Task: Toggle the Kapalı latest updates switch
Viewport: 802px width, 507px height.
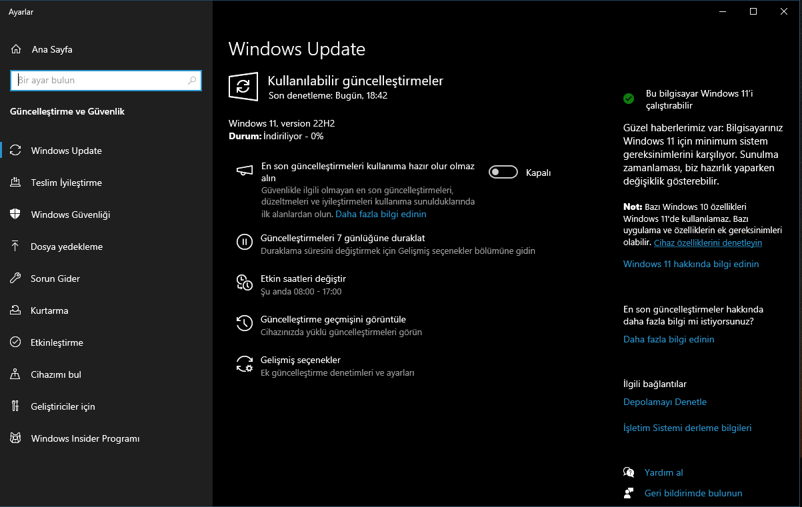Action: click(503, 173)
